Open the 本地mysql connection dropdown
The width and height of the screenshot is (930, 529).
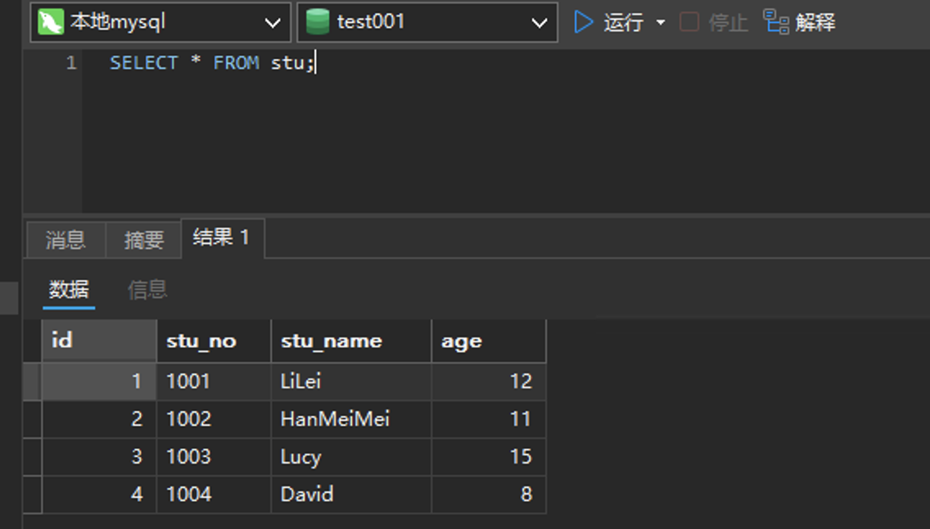(273, 23)
